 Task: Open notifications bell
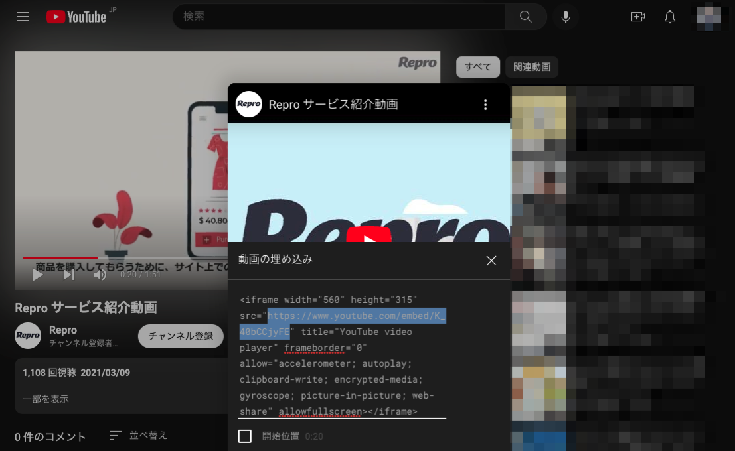coord(670,17)
